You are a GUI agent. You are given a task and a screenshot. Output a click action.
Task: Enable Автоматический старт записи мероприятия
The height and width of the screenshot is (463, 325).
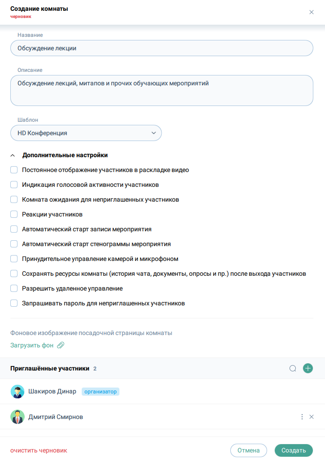[x=14, y=229]
